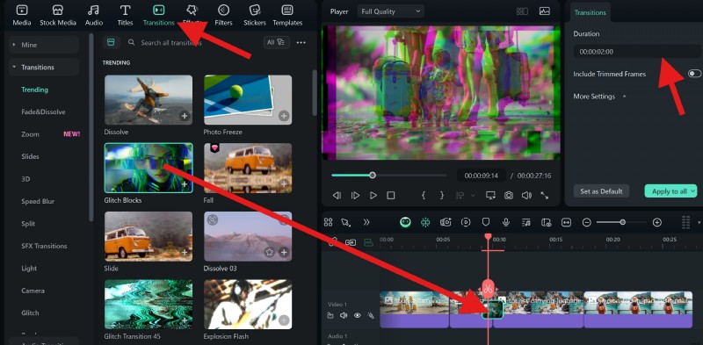
Task: Open the Audio tab
Action: tap(94, 15)
